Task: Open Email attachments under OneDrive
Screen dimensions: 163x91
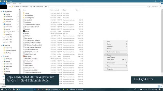Action: pos(11,50)
